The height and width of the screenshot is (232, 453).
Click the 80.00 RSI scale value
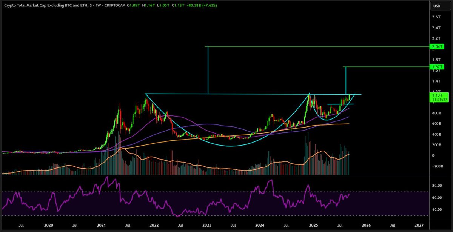(437, 186)
